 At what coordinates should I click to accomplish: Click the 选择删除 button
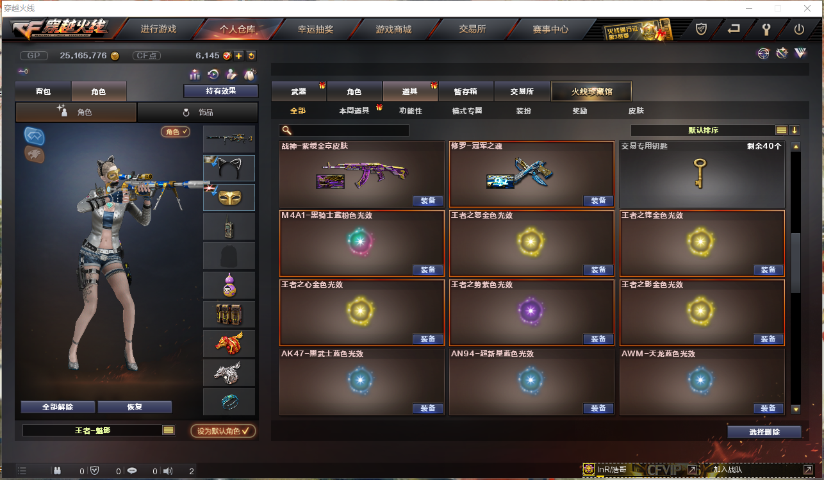click(764, 432)
